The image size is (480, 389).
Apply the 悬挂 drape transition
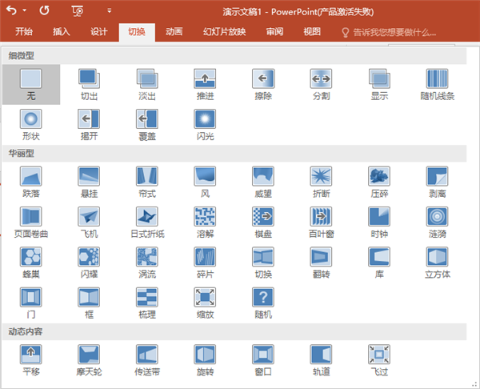(89, 182)
